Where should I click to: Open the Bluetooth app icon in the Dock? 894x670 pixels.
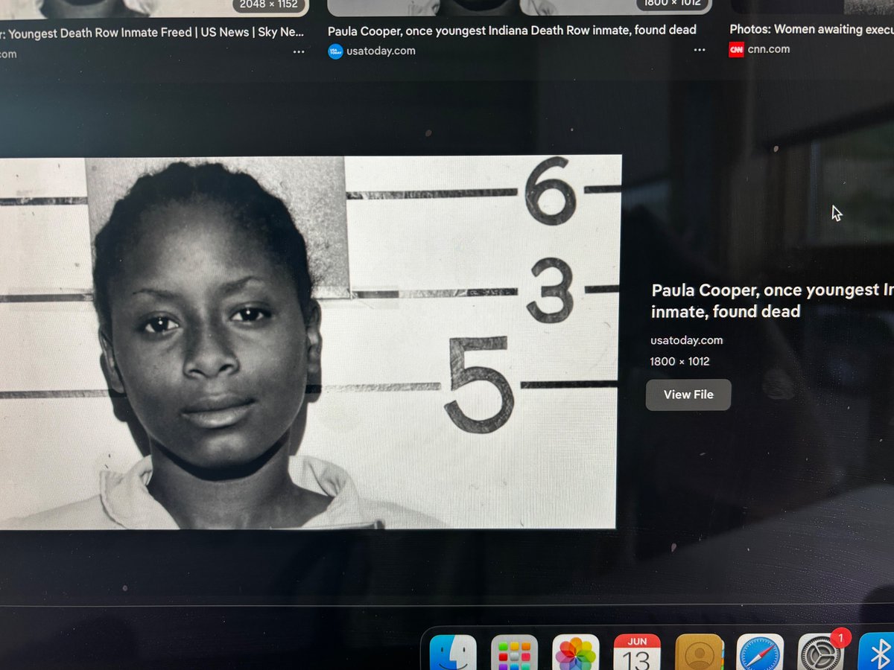(876, 653)
